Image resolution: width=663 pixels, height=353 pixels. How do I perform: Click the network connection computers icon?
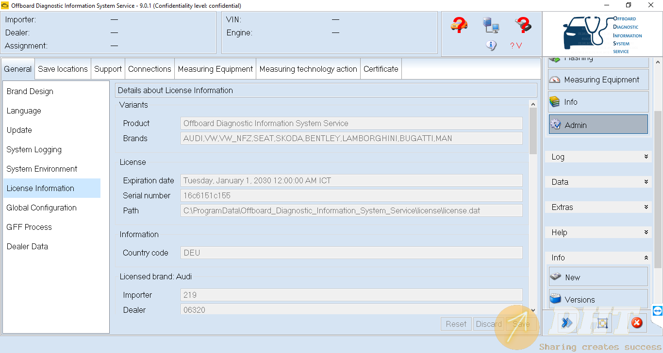point(491,25)
